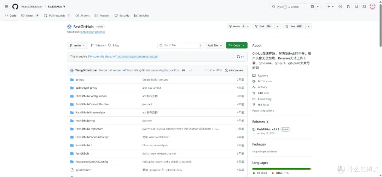Screen dimensions: 382x177
Task: Click the Fork button
Action: tap(263, 26)
